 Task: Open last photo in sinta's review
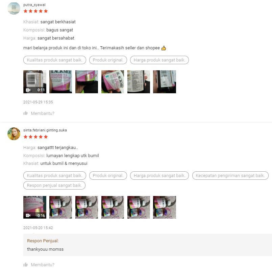coord(165,207)
